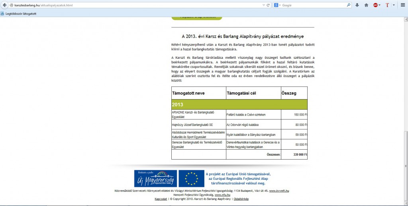The height and width of the screenshot is (206, 408).
Task: Click the Adblock Plus ABP icon
Action: (375, 5)
